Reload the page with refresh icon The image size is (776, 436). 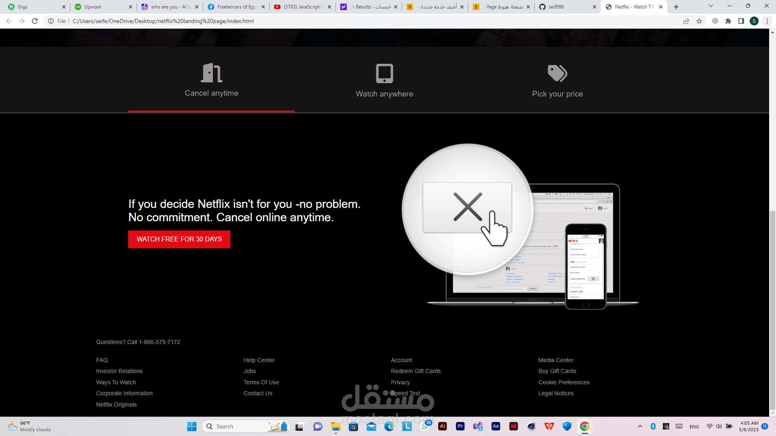35,21
